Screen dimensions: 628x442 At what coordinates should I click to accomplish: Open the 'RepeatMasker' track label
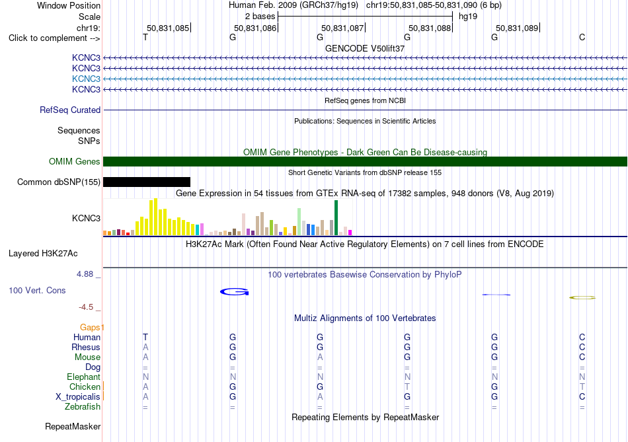click(73, 426)
